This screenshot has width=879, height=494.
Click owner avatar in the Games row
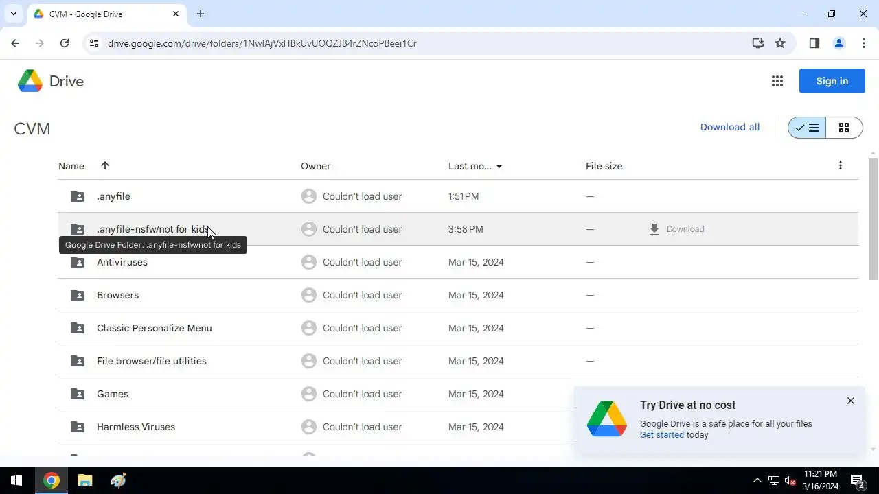(x=309, y=394)
